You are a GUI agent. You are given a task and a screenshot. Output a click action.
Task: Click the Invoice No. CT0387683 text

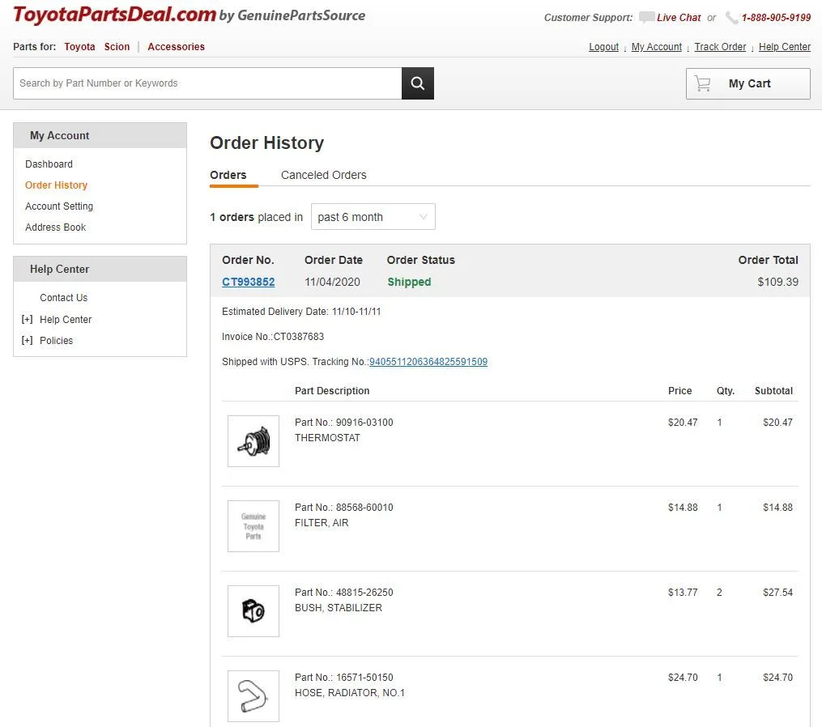click(273, 337)
